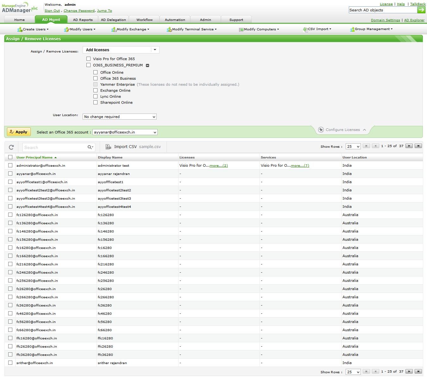Screen dimensions: 427x384
Task: Select the administrator@officeexch.in row checkbox
Action: [10, 165]
